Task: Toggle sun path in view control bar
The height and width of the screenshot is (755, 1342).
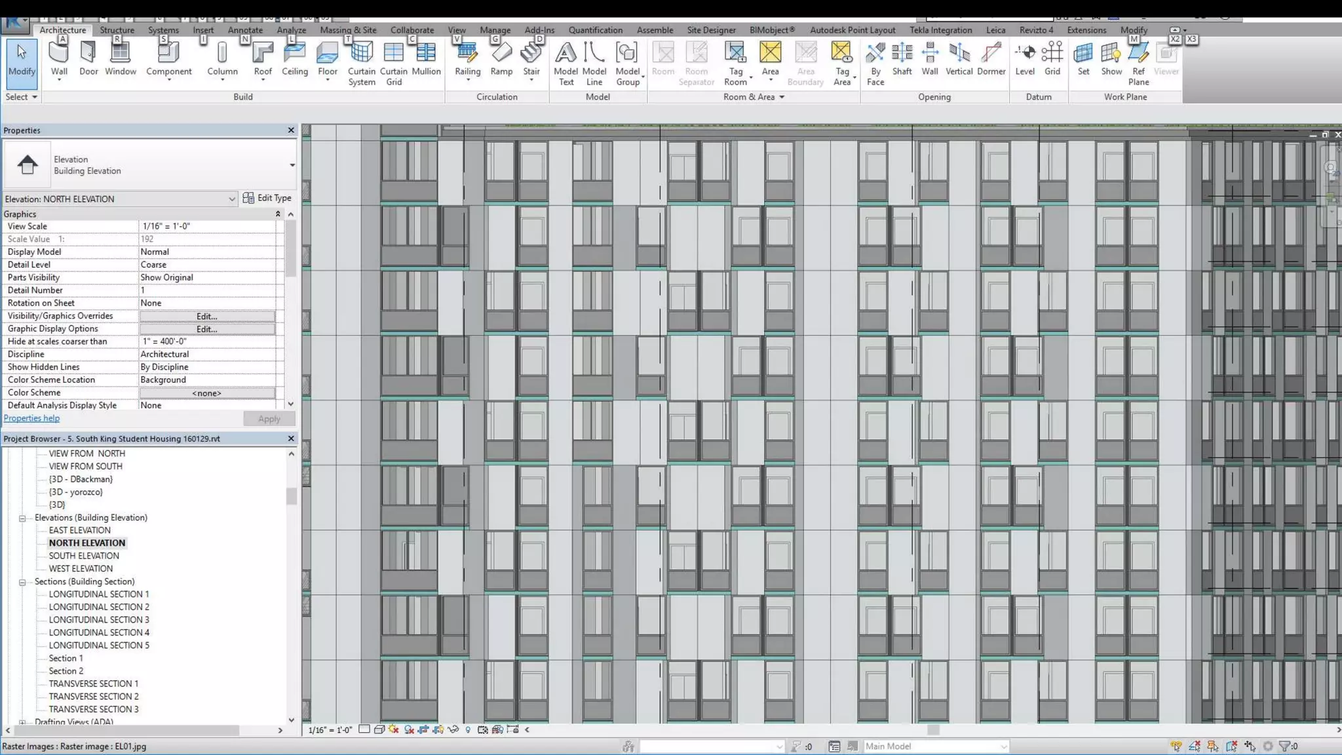Action: coord(394,729)
